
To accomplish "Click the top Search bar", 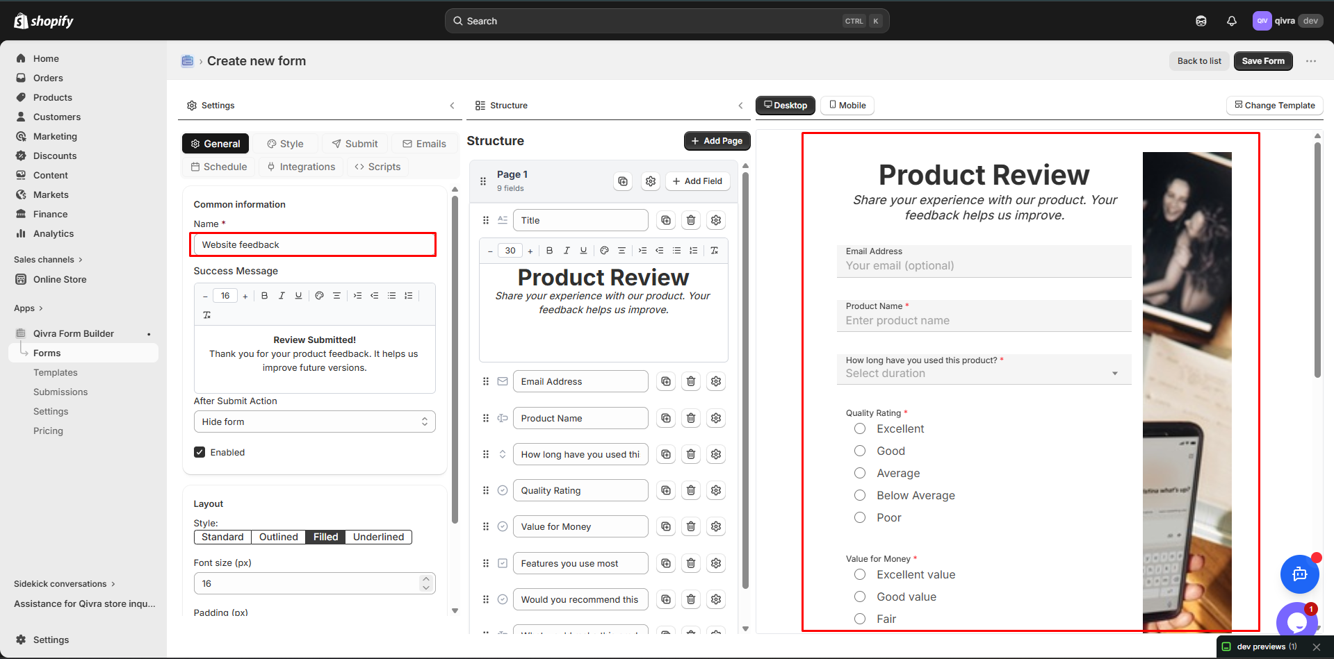I will (x=667, y=21).
